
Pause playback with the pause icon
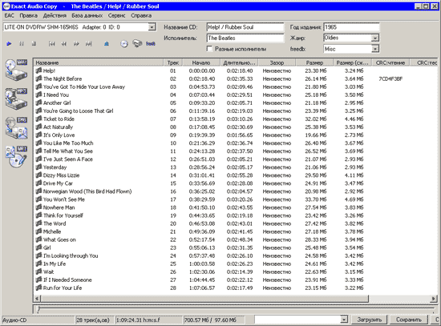click(x=22, y=43)
